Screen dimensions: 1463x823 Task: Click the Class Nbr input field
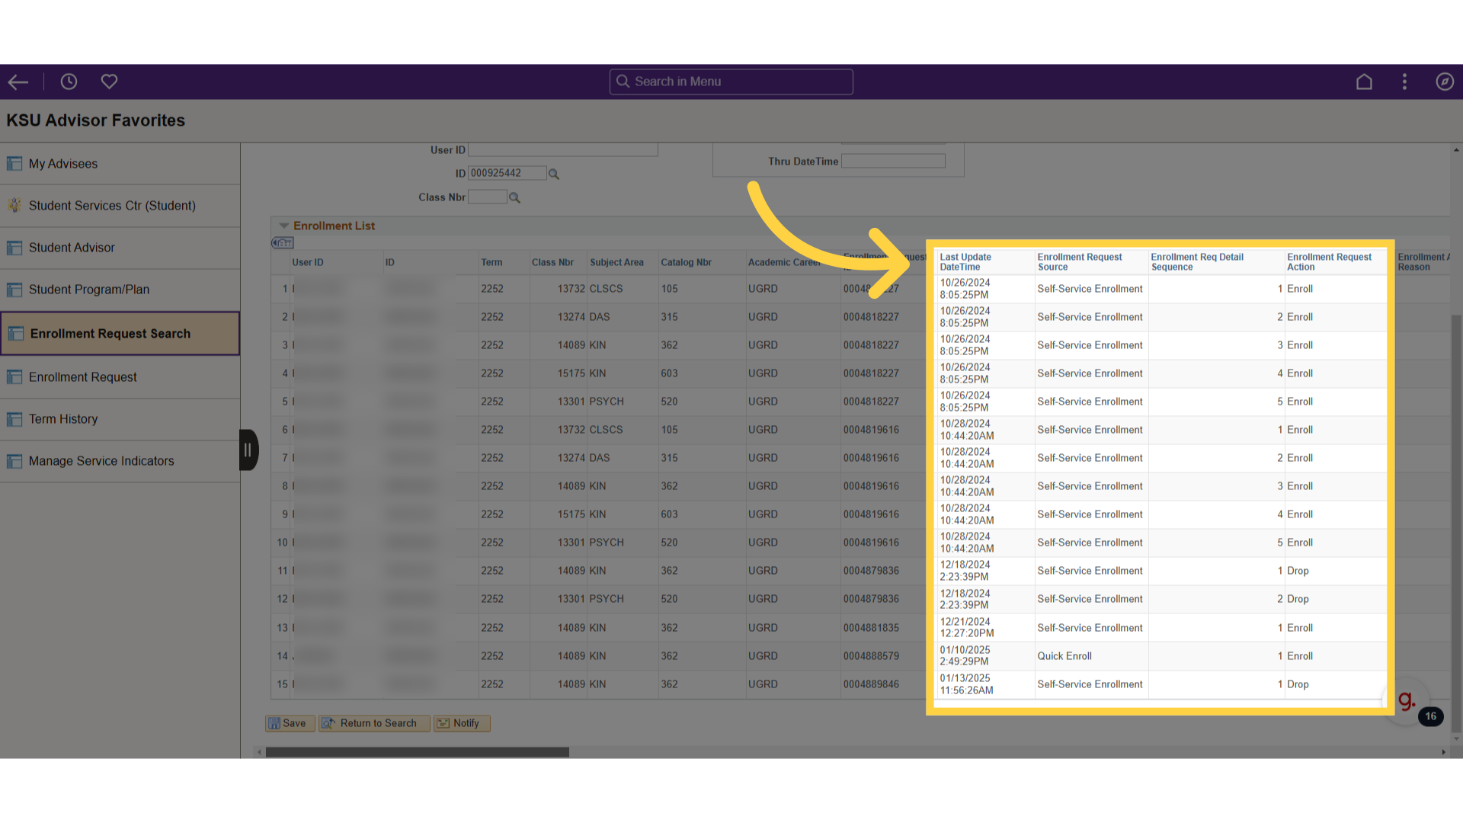click(488, 197)
